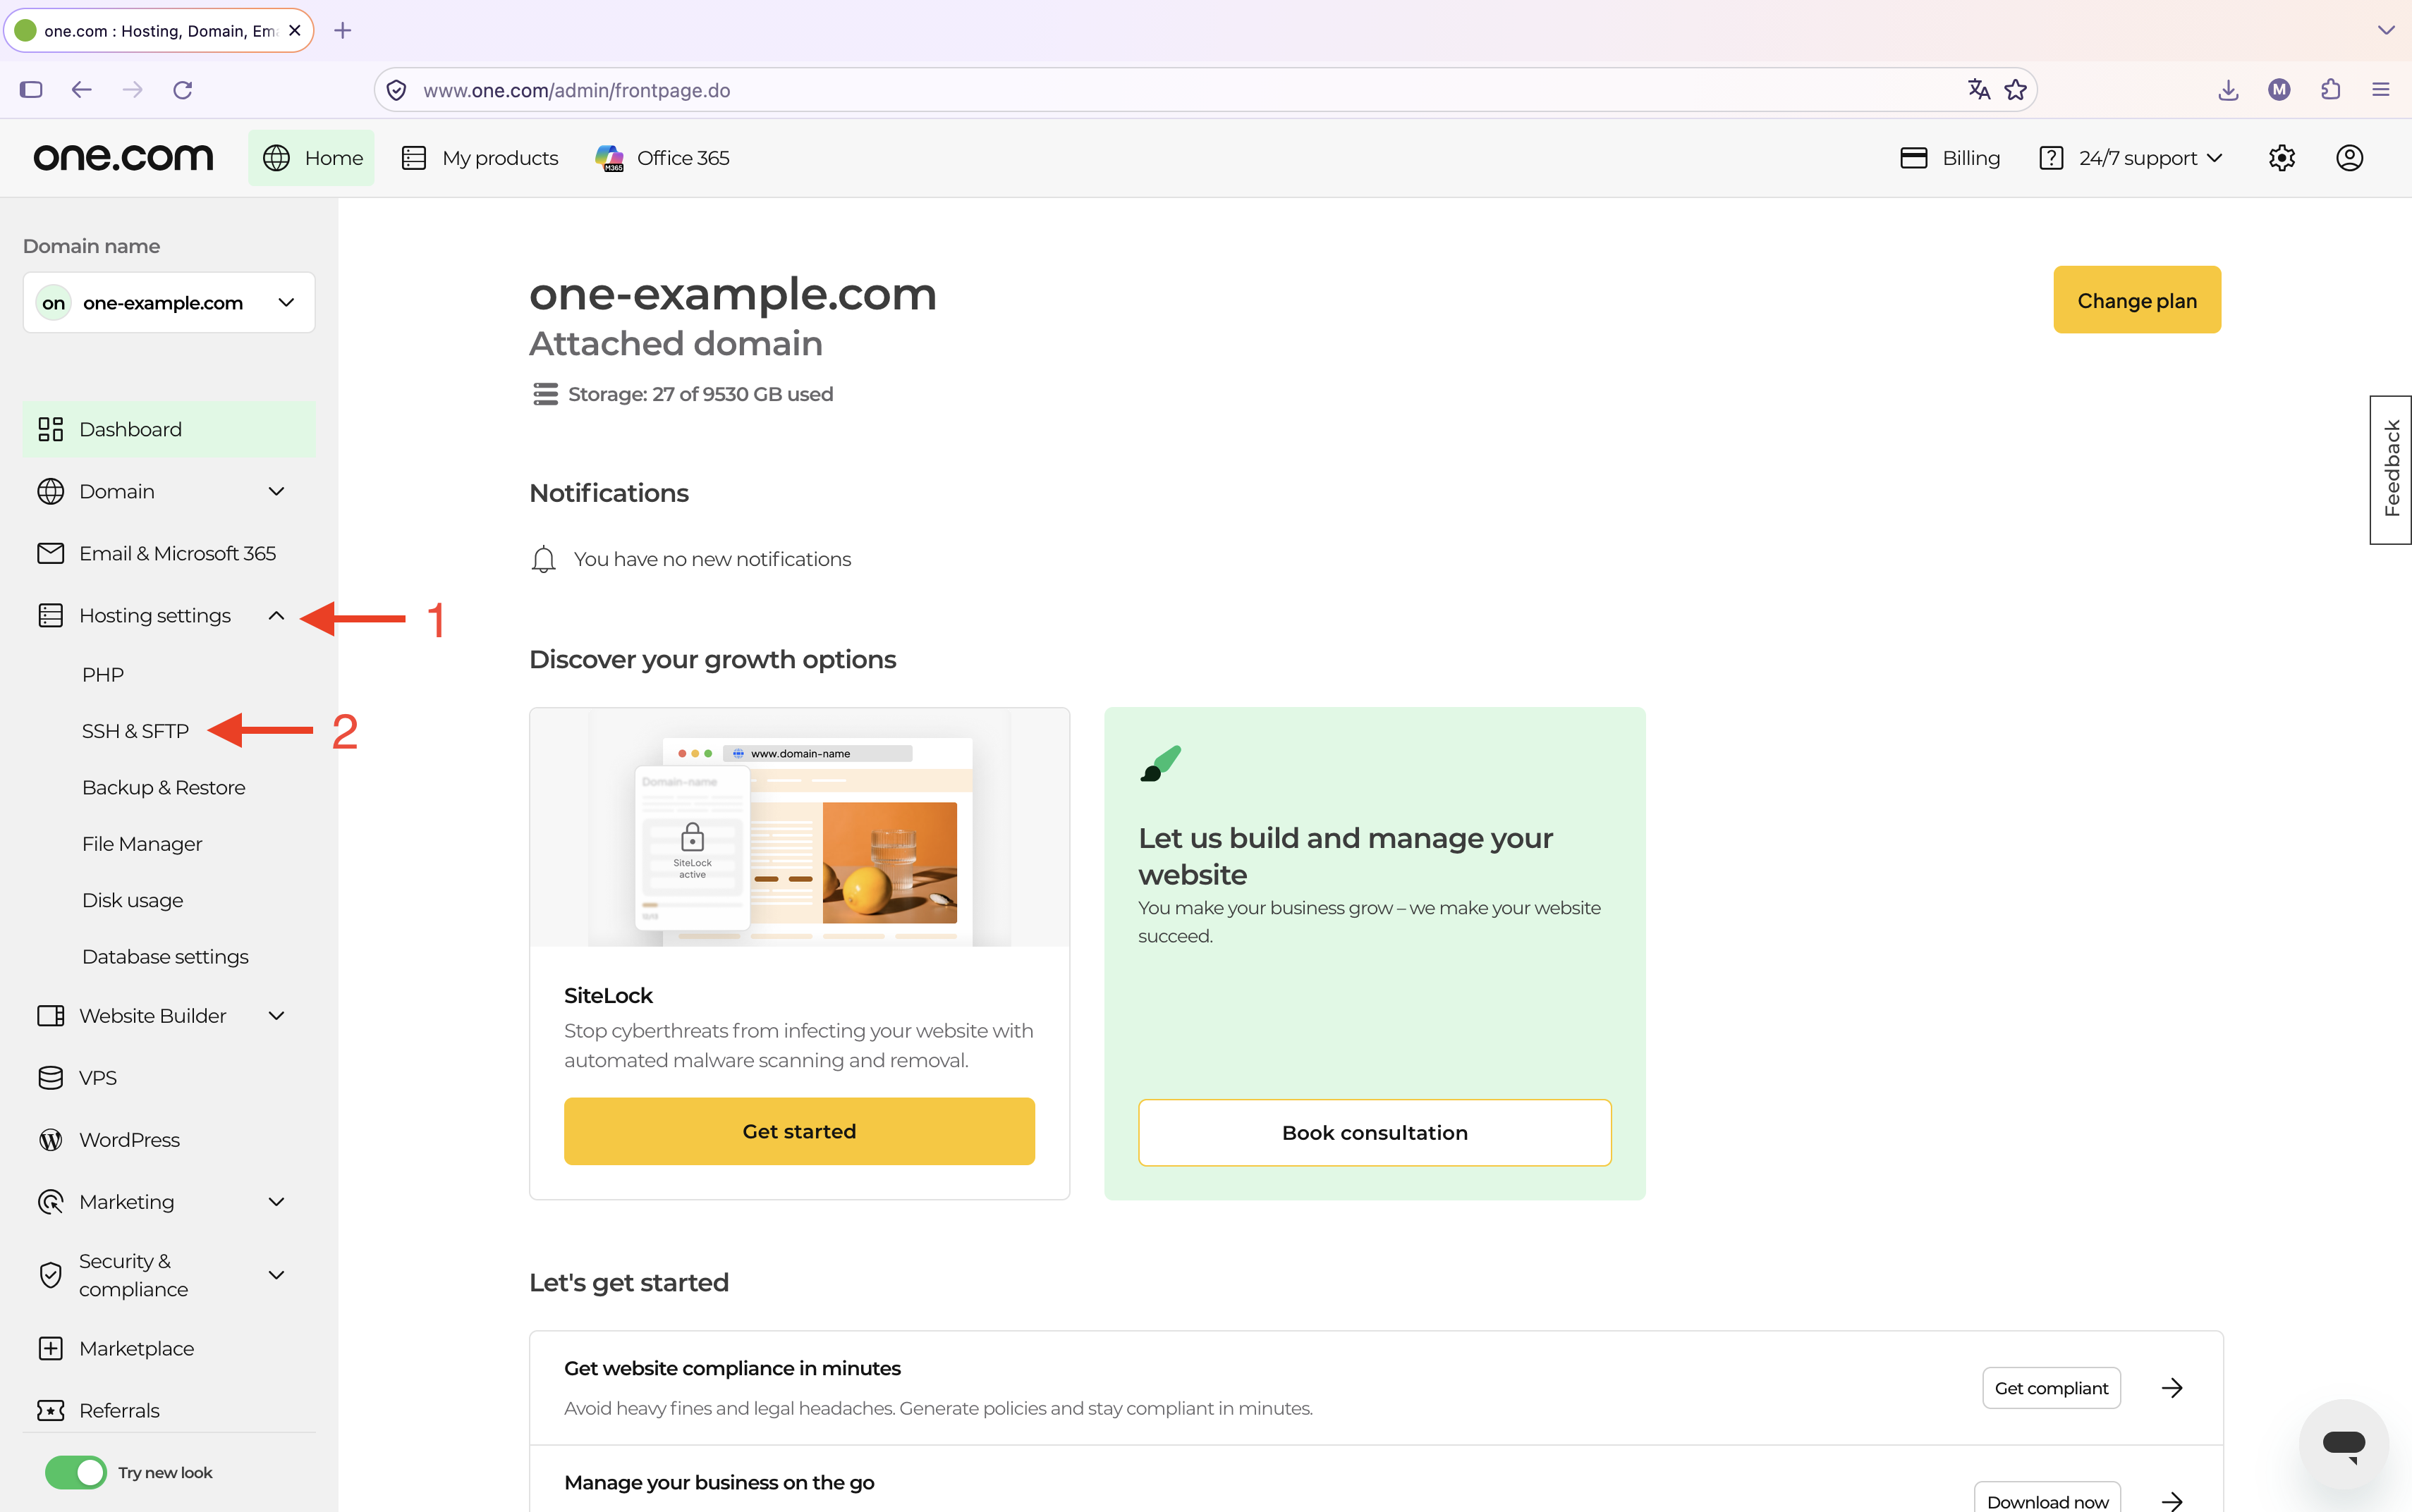Open the Feedback side tab
The height and width of the screenshot is (1512, 2412).
[2390, 470]
